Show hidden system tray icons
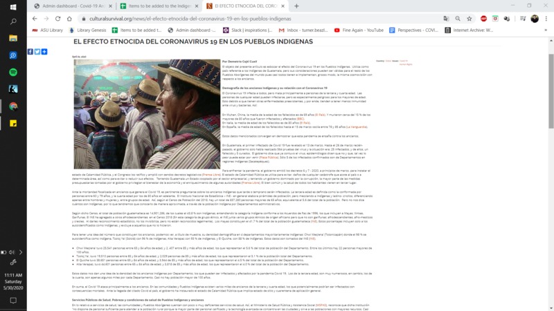Image resolution: width=554 pixels, height=311 pixels. [x=21, y=252]
